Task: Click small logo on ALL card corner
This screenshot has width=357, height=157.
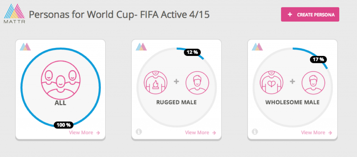Action: (25, 47)
